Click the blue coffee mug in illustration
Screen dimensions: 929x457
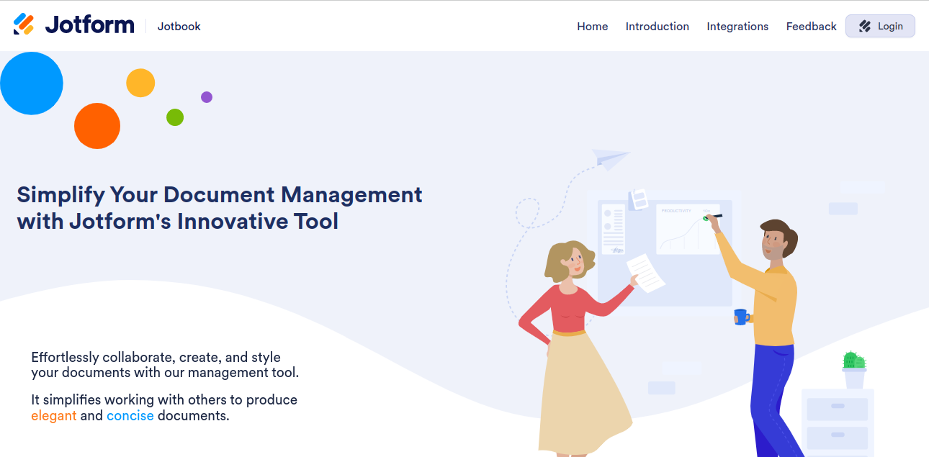(x=741, y=317)
